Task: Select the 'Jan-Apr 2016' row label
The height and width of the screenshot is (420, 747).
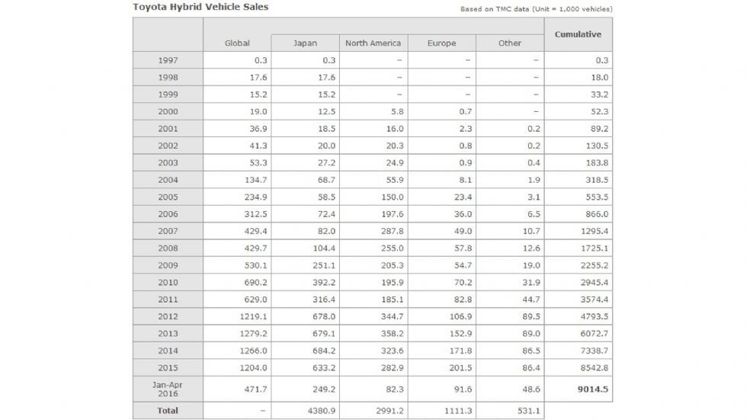Action: (168, 389)
